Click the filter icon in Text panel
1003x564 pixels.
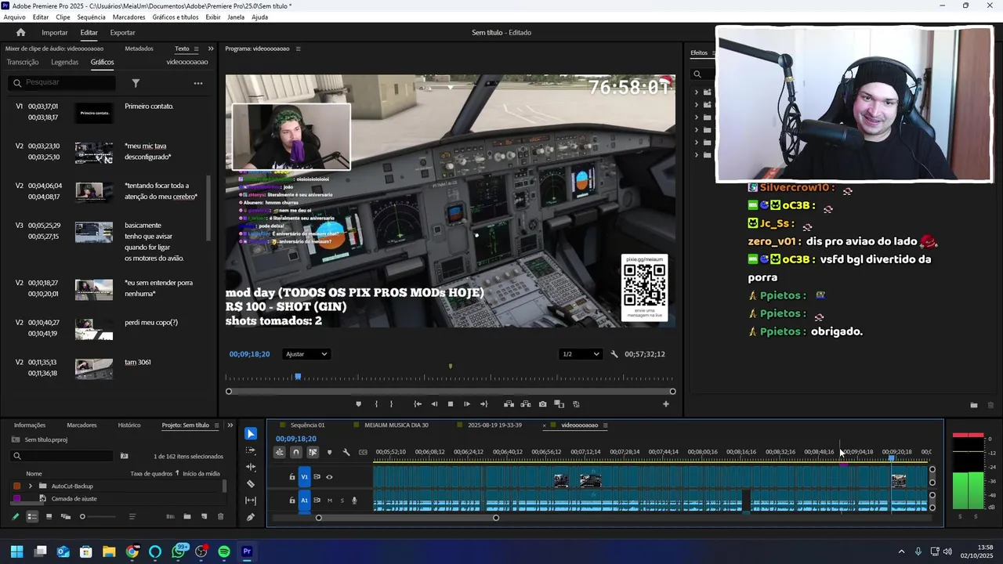[x=136, y=83]
